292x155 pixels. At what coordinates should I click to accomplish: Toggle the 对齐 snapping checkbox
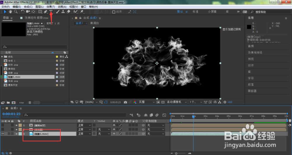coord(114,12)
